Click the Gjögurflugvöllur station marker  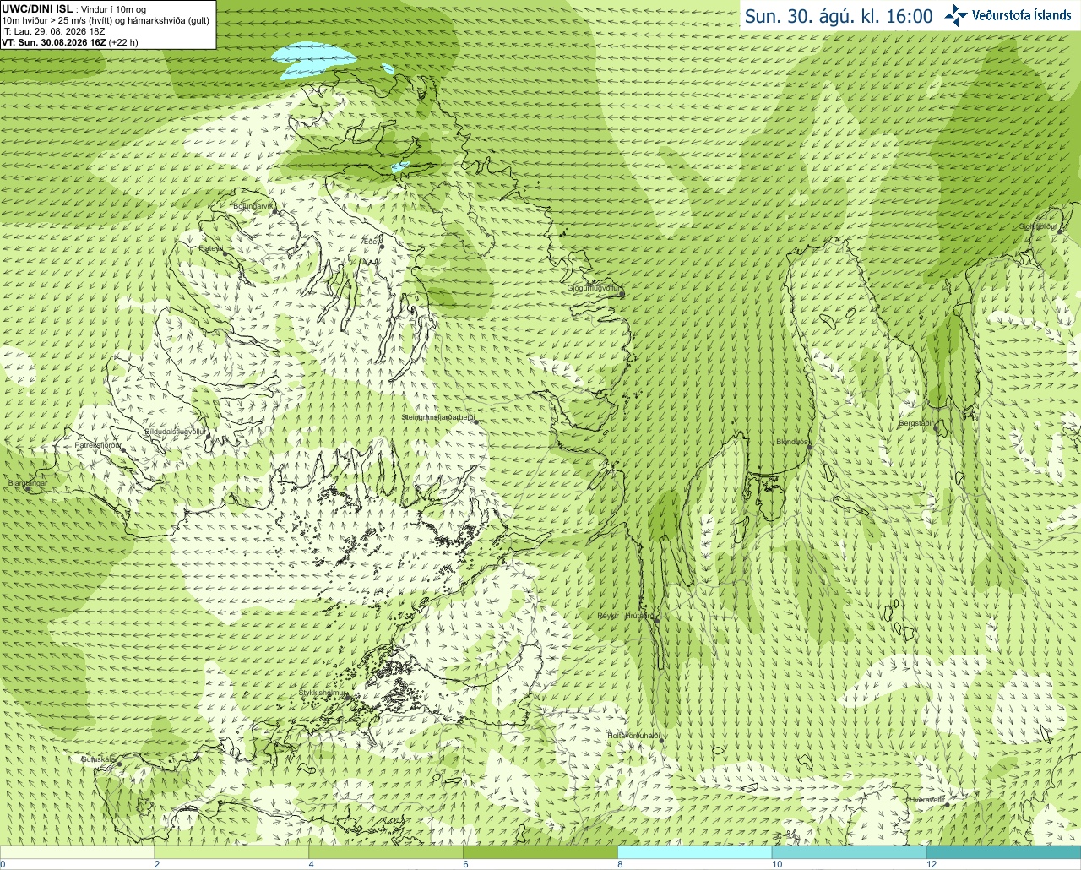point(622,295)
